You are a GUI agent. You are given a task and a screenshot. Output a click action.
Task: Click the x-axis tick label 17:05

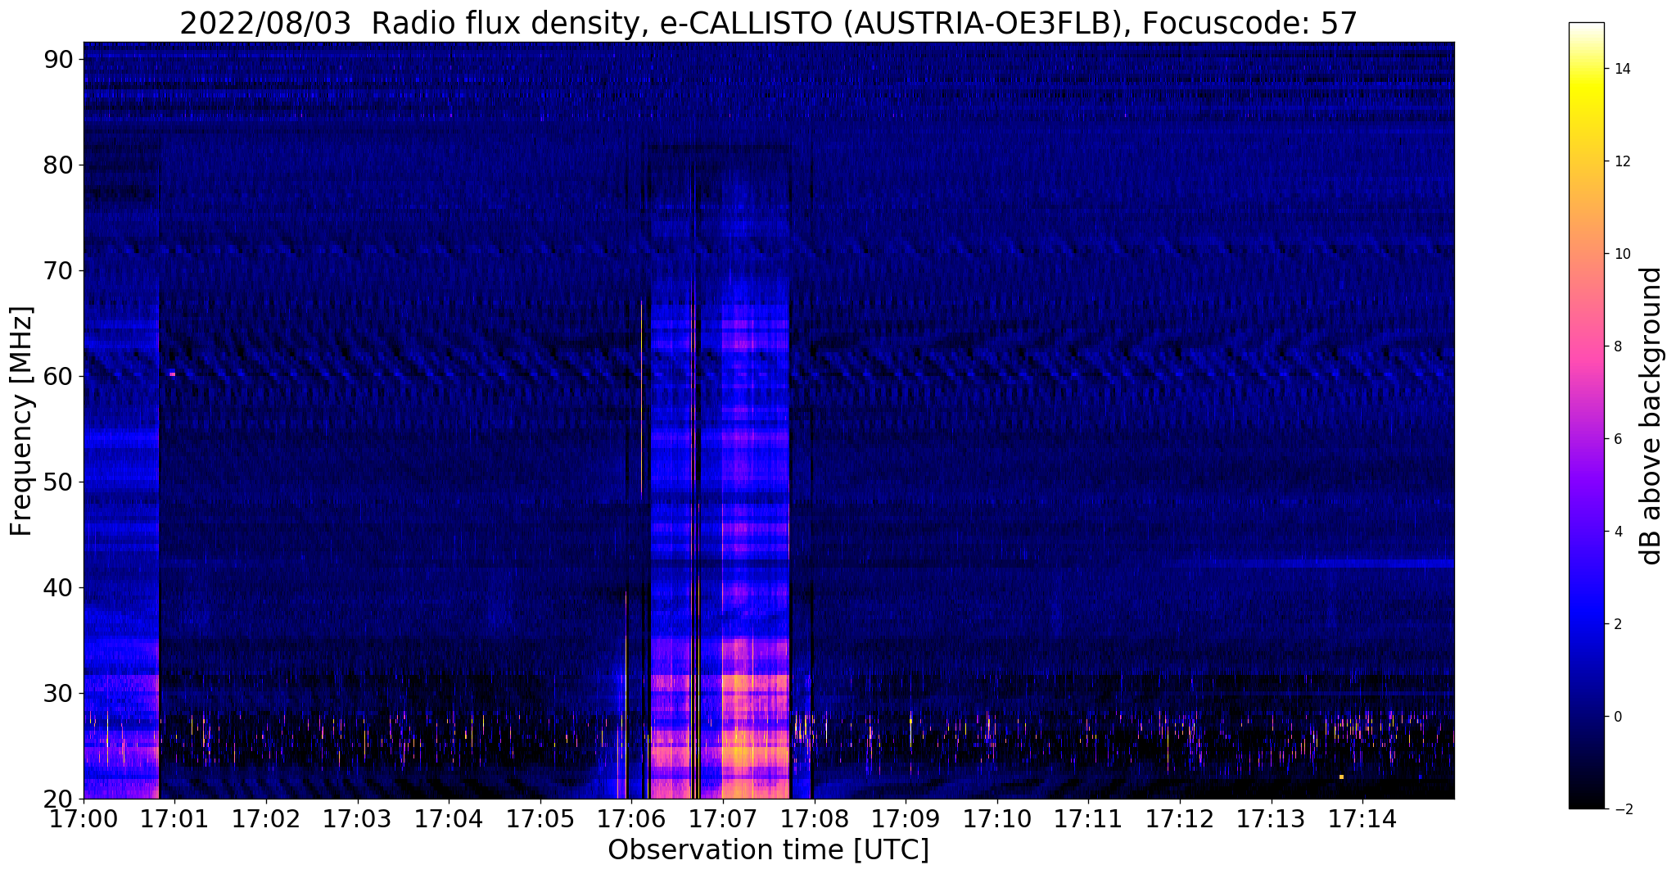point(540,818)
